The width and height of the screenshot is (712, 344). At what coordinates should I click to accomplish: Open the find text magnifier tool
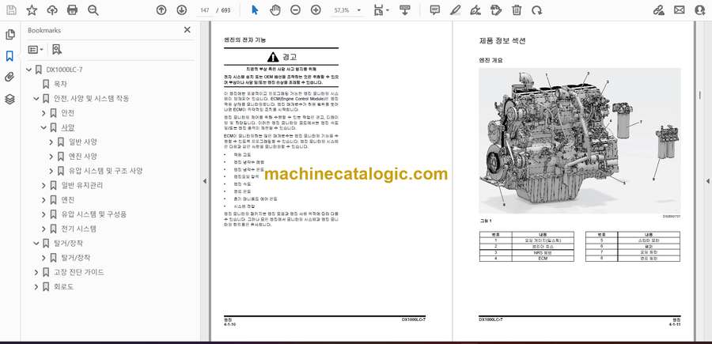[93, 10]
